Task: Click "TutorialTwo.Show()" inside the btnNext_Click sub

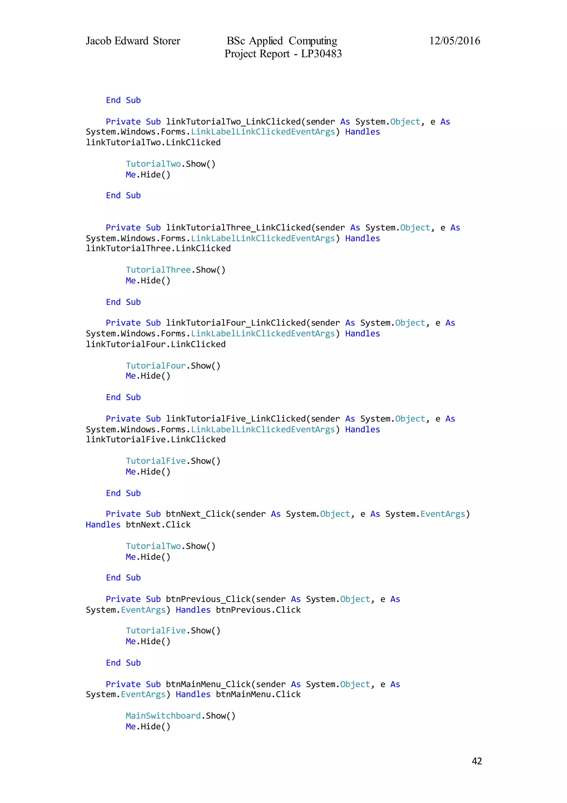Action: click(171, 546)
